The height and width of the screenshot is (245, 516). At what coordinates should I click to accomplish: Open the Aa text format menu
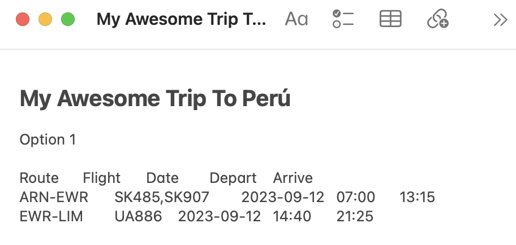pyautogui.click(x=296, y=19)
